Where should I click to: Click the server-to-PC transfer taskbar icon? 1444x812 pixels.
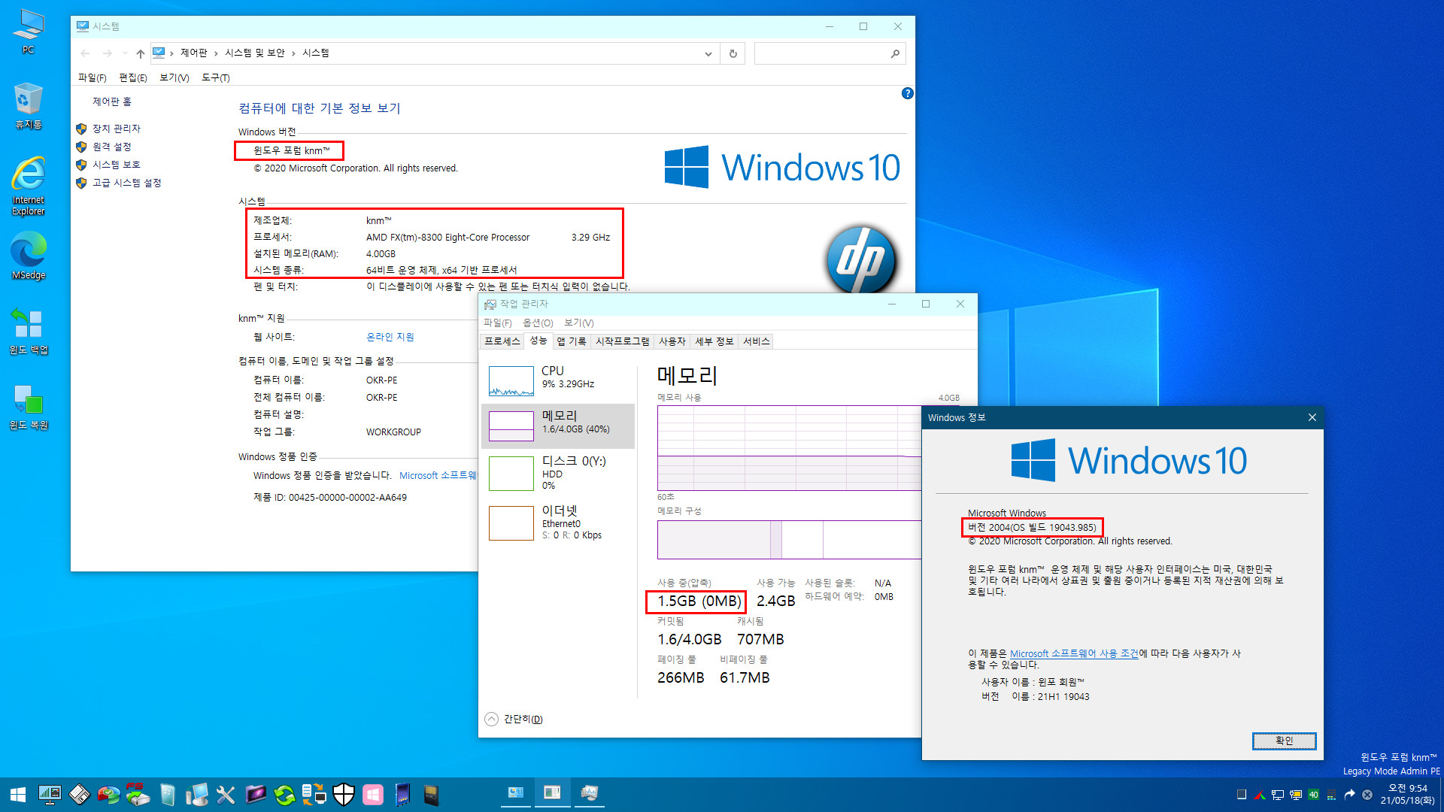click(314, 795)
